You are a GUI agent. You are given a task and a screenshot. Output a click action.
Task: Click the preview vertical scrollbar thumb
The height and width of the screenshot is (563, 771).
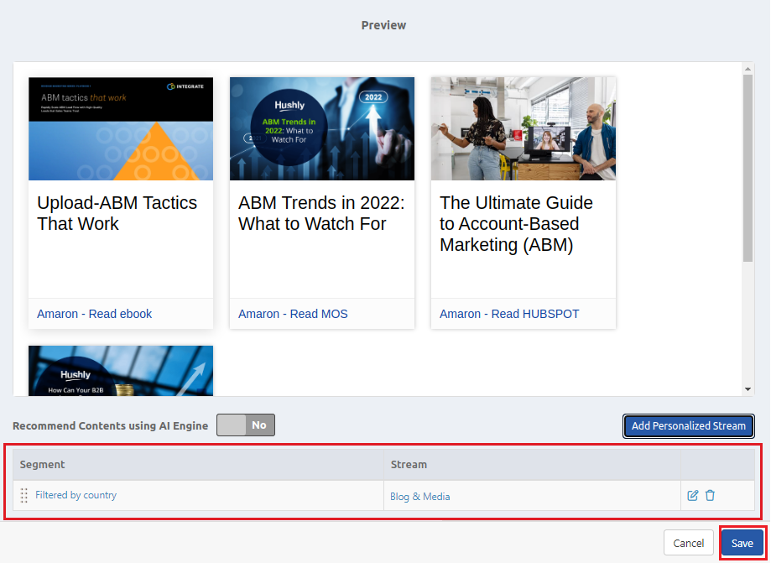tap(748, 168)
